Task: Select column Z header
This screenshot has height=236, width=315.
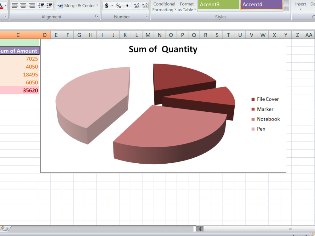Action: (x=297, y=35)
